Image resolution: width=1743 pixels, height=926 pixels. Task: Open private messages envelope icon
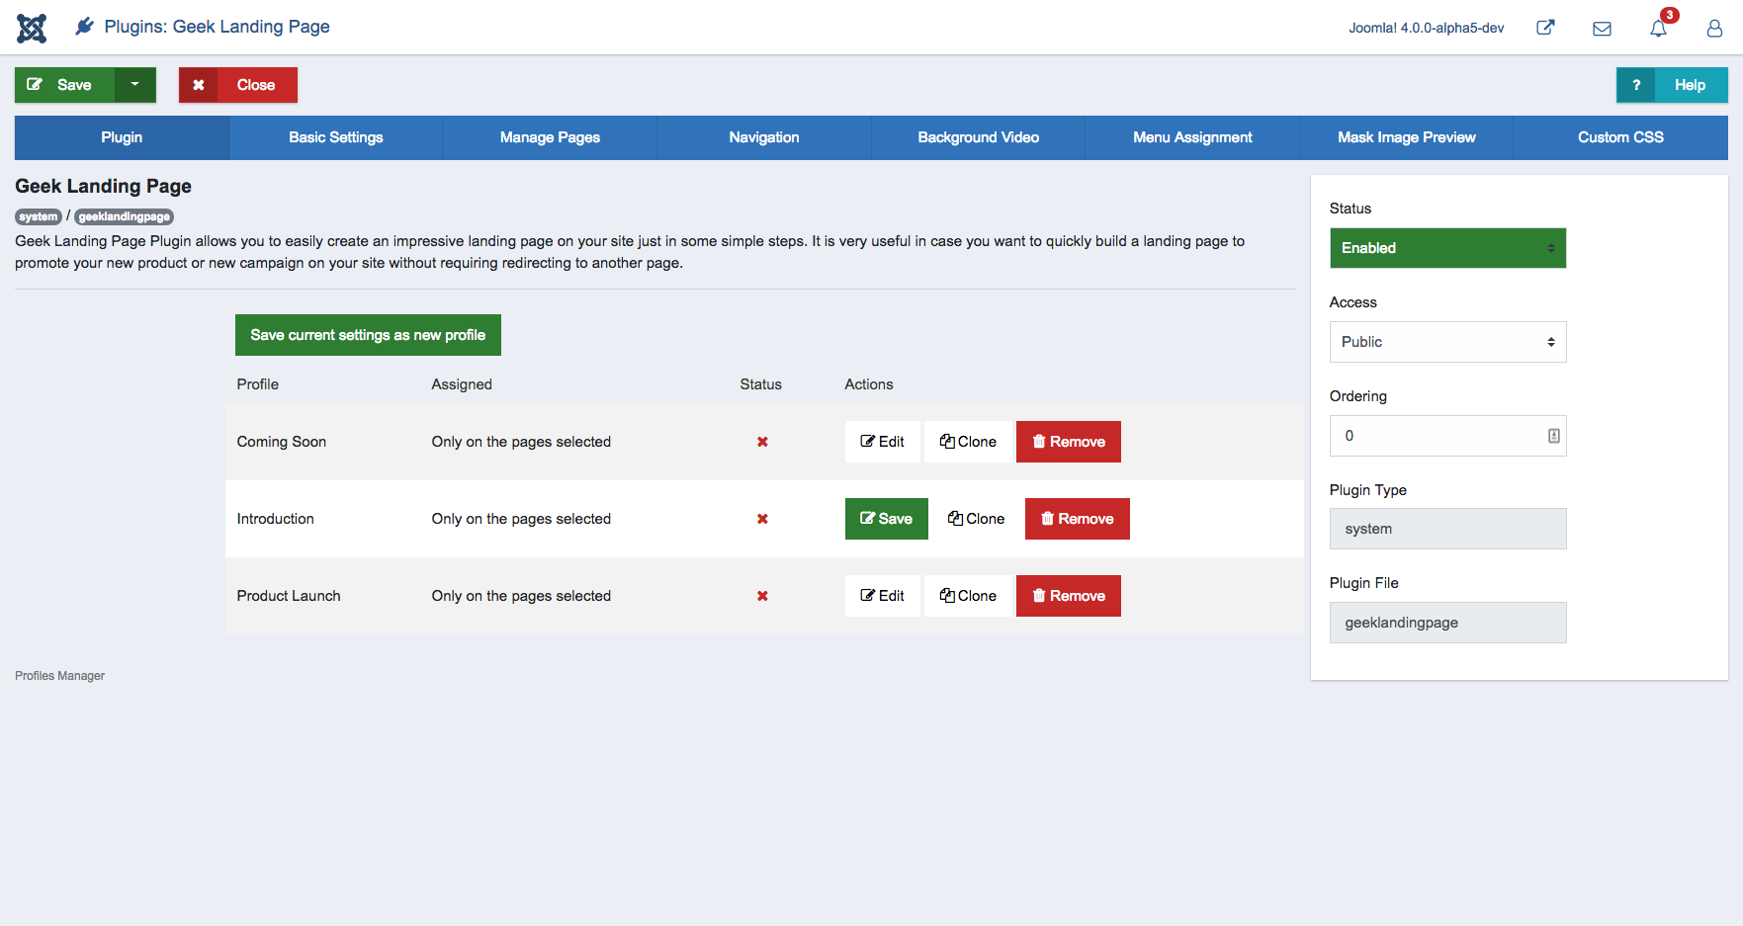click(1602, 29)
